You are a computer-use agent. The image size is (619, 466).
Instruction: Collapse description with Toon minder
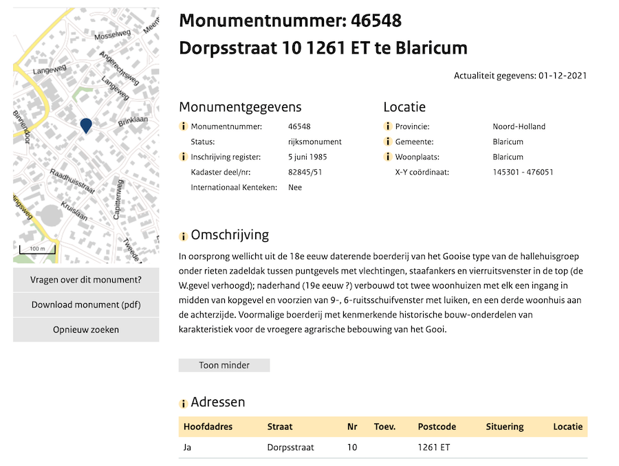224,365
